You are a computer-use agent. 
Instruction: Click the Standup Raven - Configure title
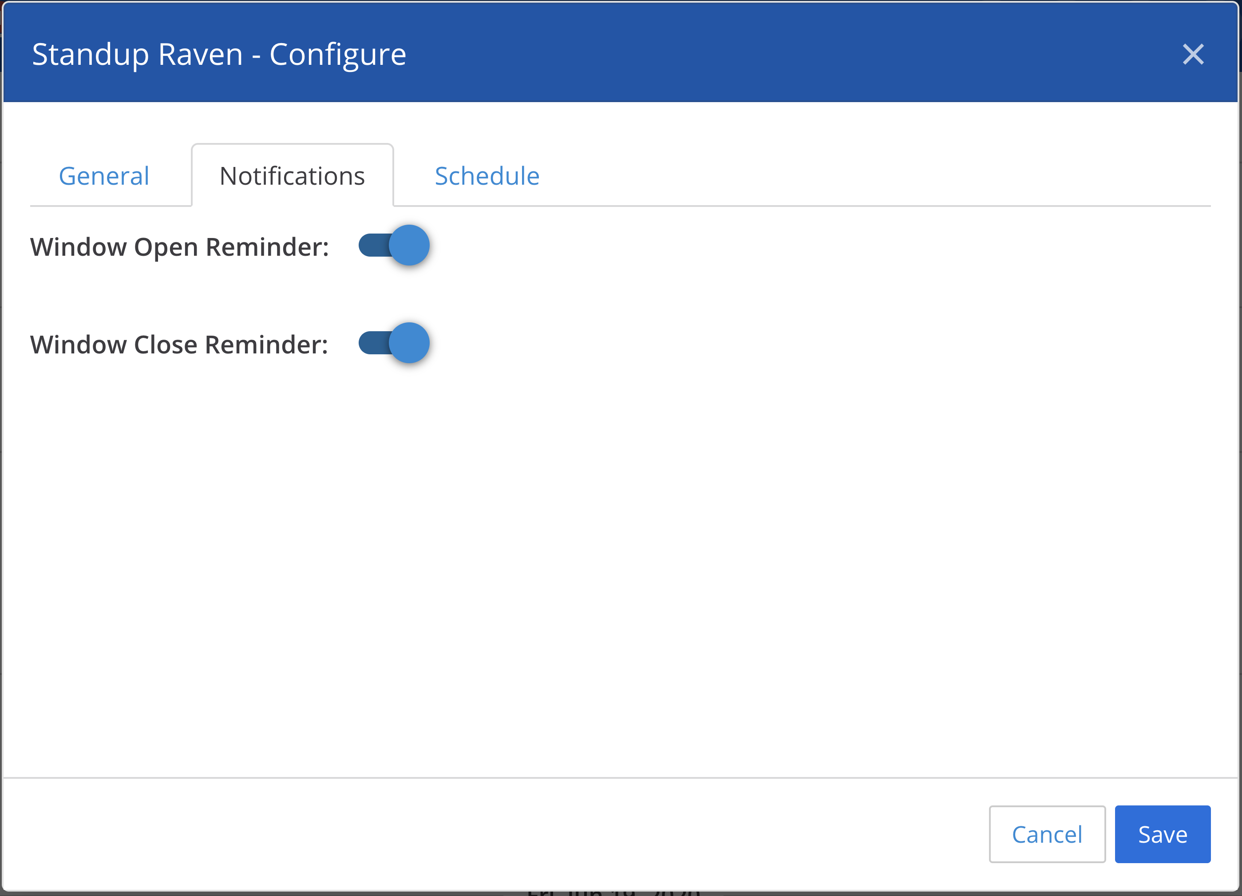click(219, 54)
